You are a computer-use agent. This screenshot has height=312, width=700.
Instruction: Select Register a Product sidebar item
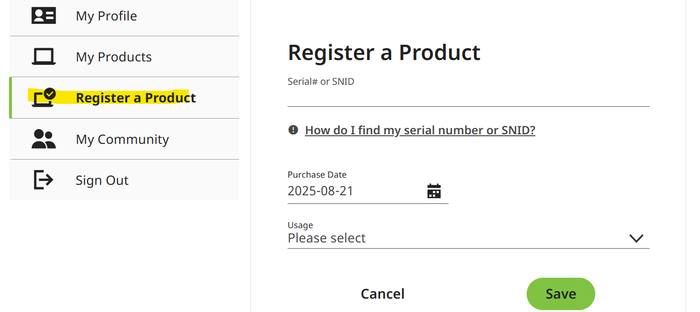124,98
